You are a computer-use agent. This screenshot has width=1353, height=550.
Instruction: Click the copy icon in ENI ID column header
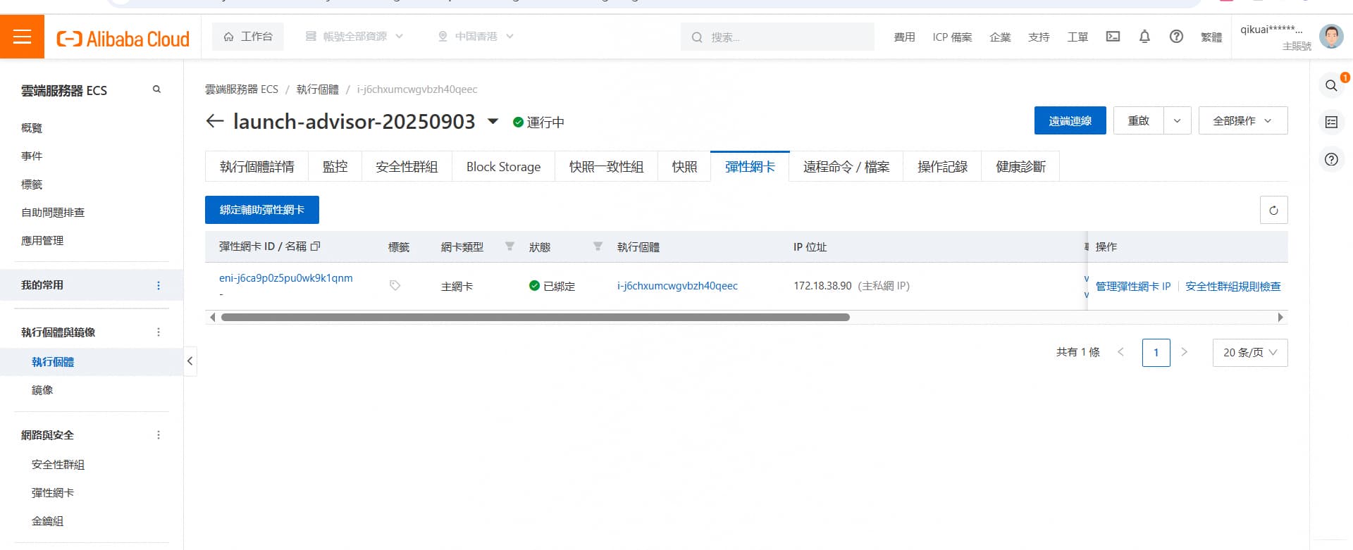click(x=316, y=246)
